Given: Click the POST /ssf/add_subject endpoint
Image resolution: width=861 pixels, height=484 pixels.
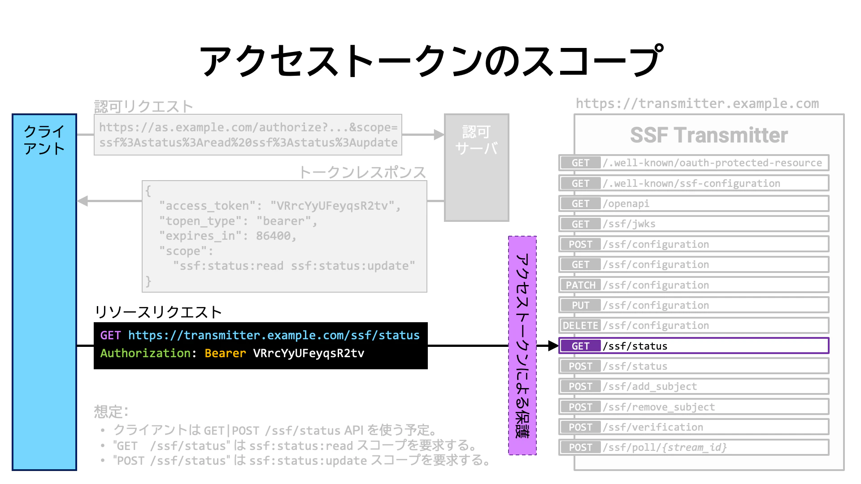Looking at the screenshot, I should point(693,386).
